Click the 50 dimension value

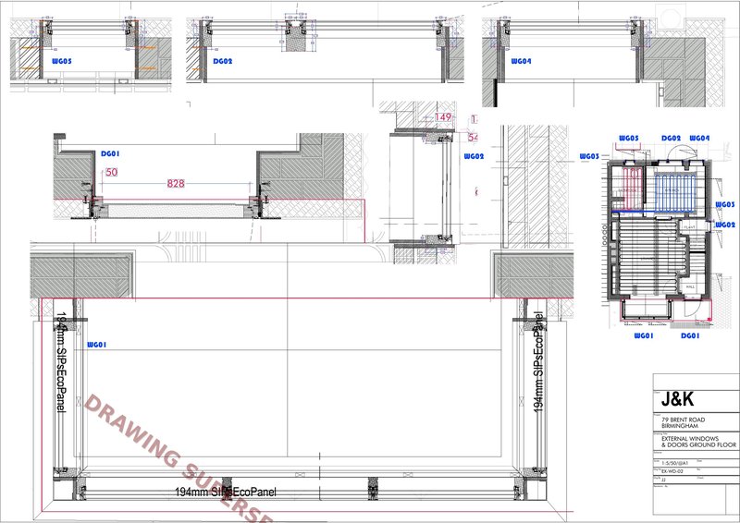point(111,172)
